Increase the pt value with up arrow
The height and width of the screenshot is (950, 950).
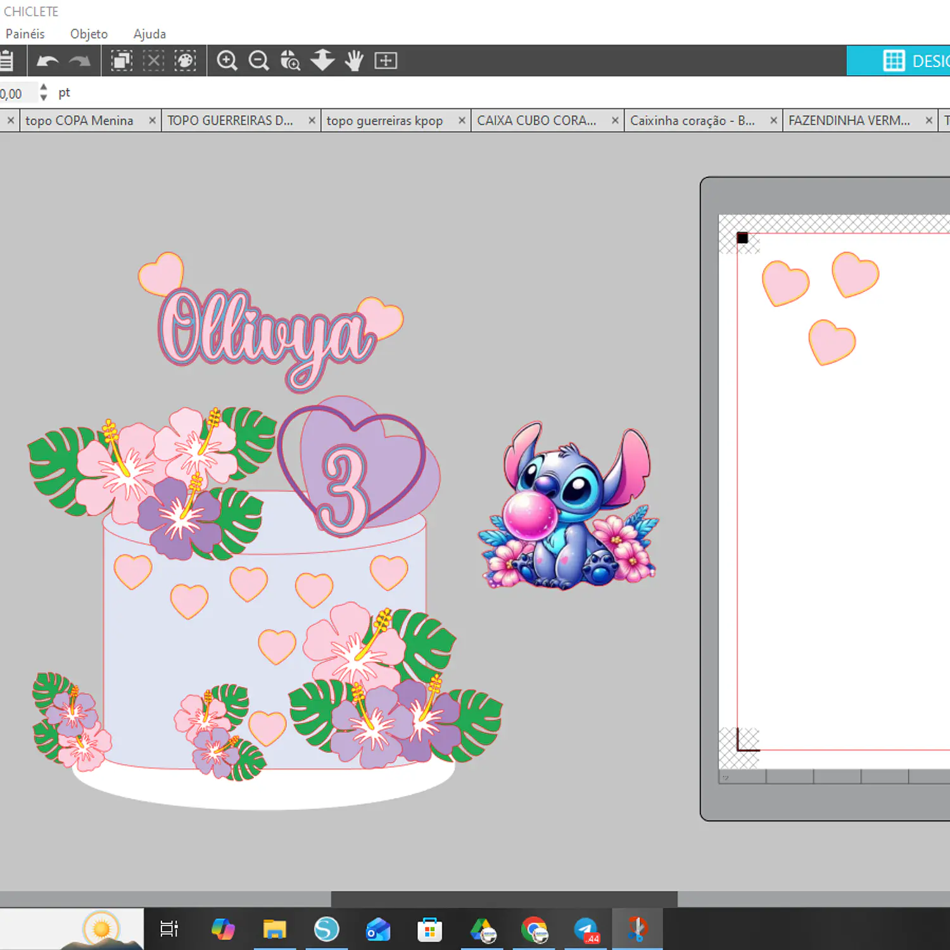43,87
